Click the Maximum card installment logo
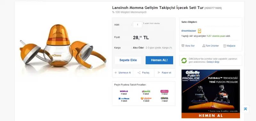Image resolution: width=256 pixels, height=121 pixels. [164, 91]
